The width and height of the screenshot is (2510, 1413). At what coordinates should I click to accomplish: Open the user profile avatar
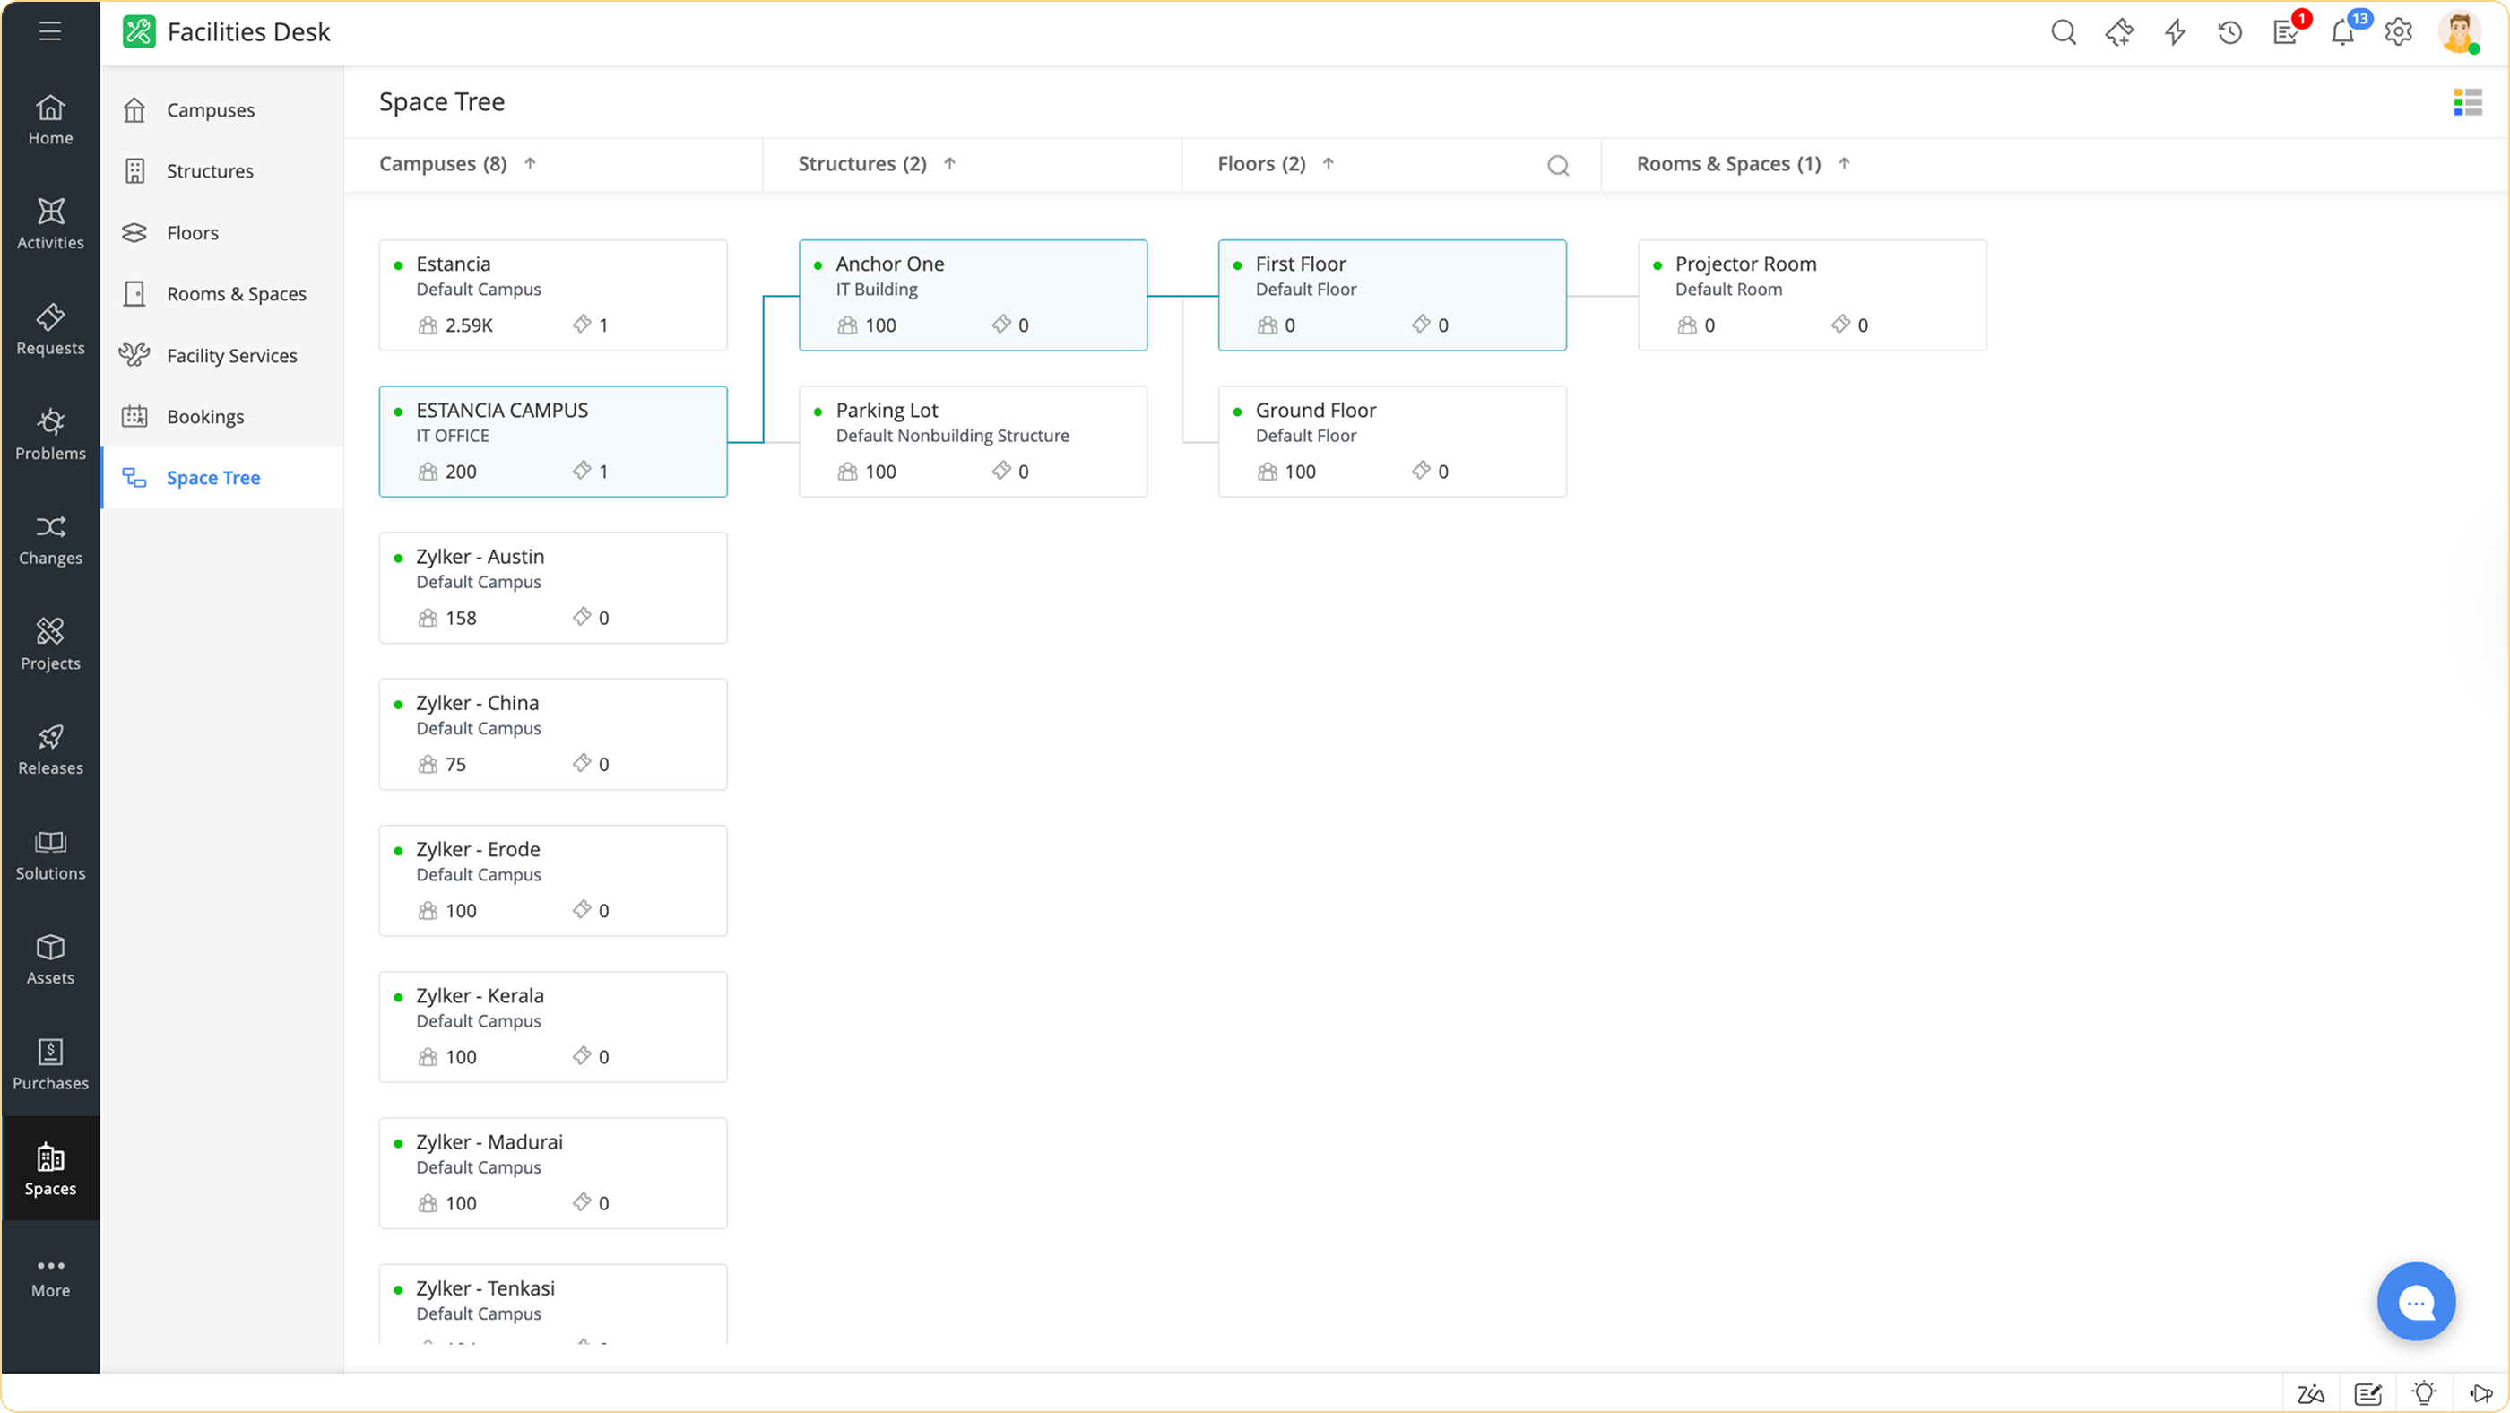[x=2458, y=32]
